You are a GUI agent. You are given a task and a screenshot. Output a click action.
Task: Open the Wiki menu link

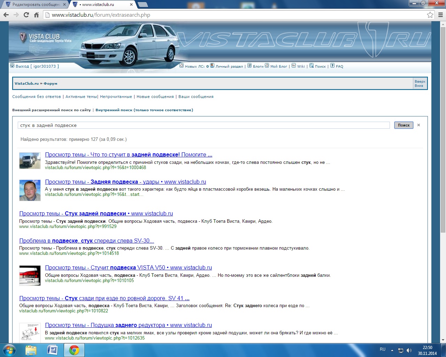pos(301,66)
